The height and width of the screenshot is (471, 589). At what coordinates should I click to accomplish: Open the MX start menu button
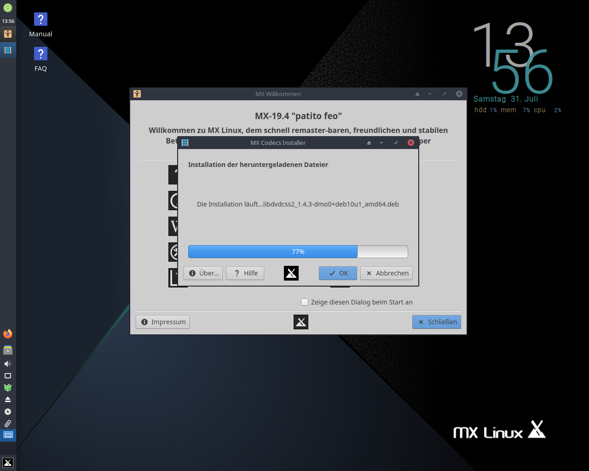(8, 463)
